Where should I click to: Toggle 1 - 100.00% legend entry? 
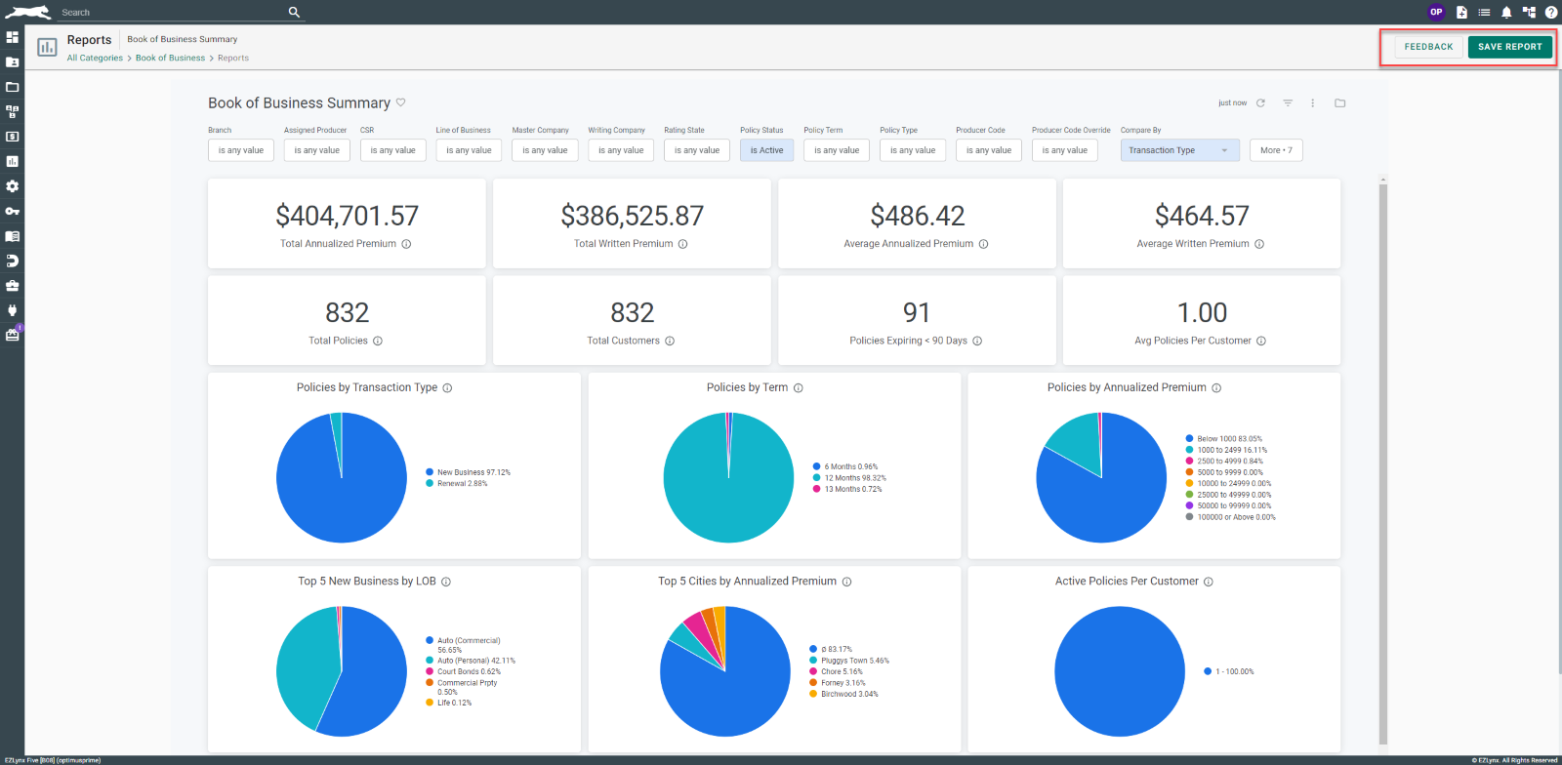[x=1229, y=671]
